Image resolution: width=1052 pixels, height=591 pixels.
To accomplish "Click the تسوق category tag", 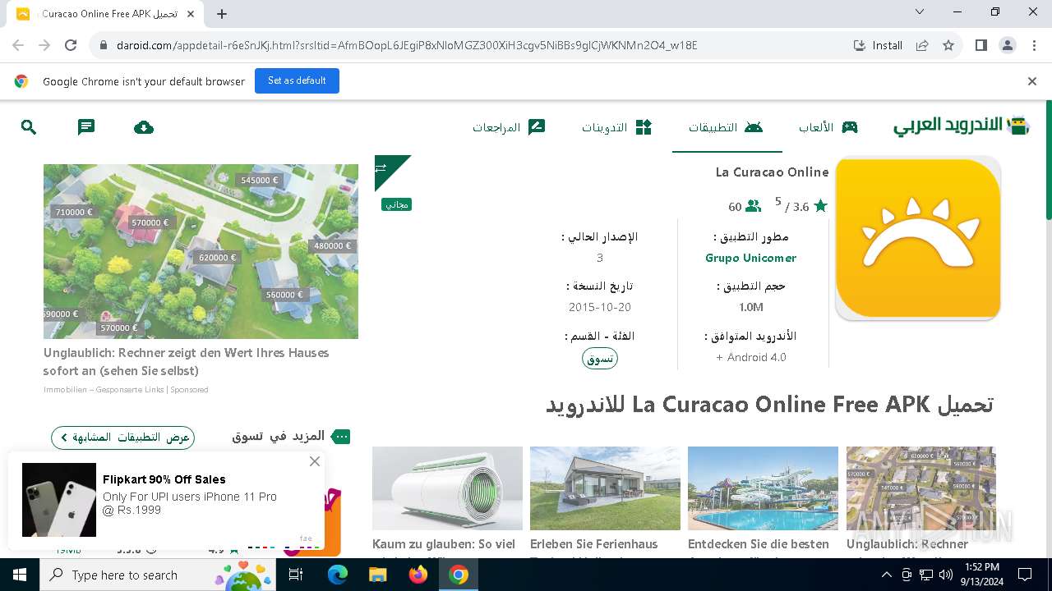I will 600,359.
